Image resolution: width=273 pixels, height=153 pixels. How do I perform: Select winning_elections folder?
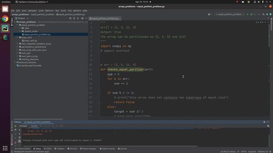(x=30, y=59)
